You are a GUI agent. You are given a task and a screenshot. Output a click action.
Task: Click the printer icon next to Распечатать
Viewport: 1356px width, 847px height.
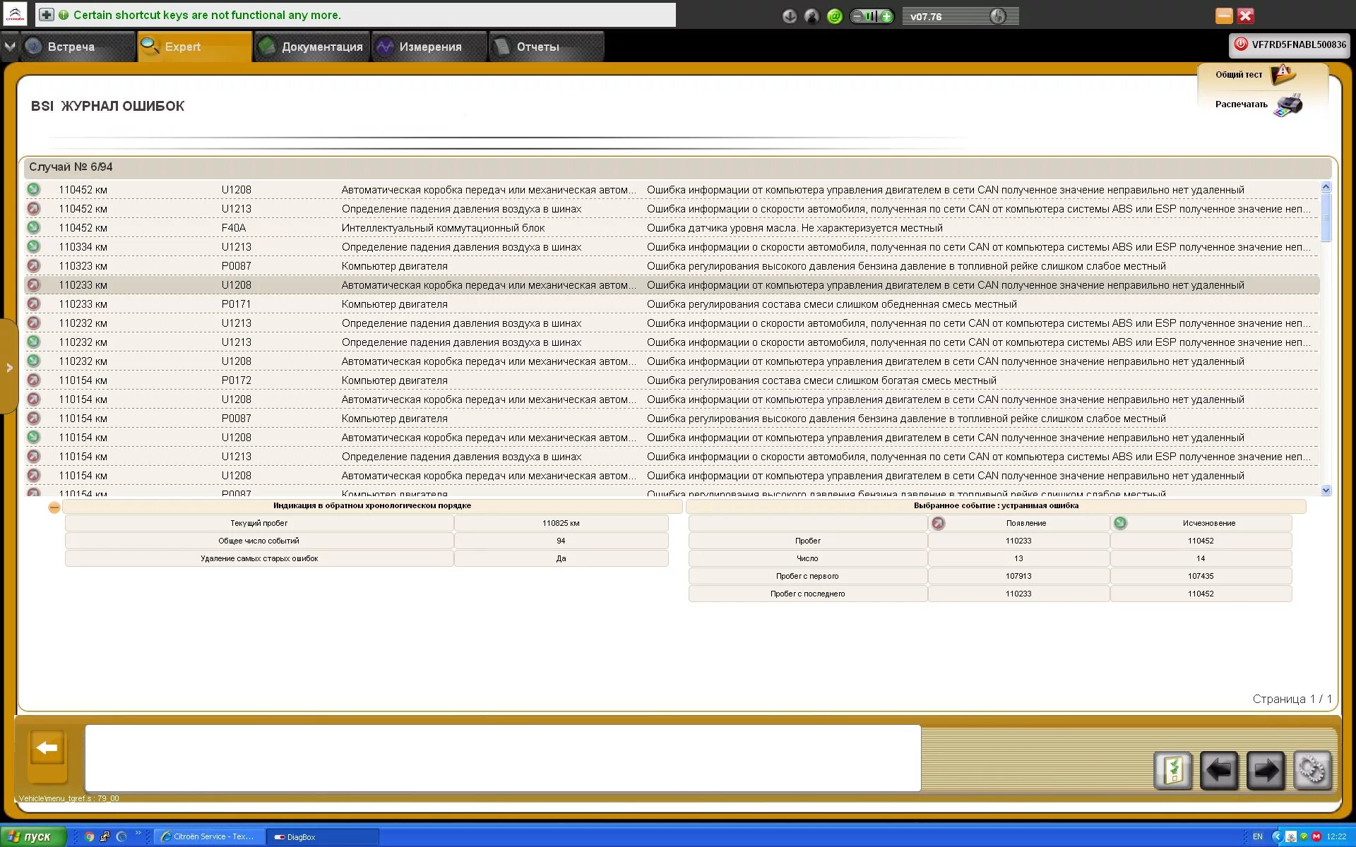click(x=1289, y=104)
